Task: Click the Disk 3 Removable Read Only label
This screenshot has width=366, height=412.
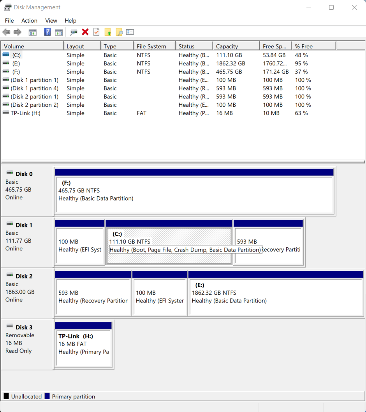Action: click(x=27, y=345)
